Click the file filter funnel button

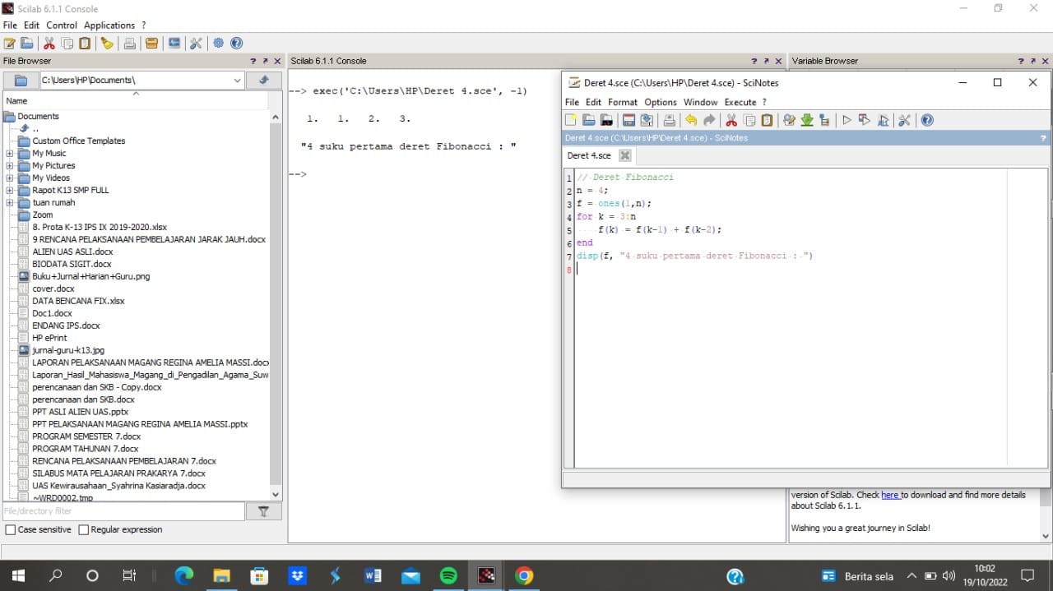point(264,511)
